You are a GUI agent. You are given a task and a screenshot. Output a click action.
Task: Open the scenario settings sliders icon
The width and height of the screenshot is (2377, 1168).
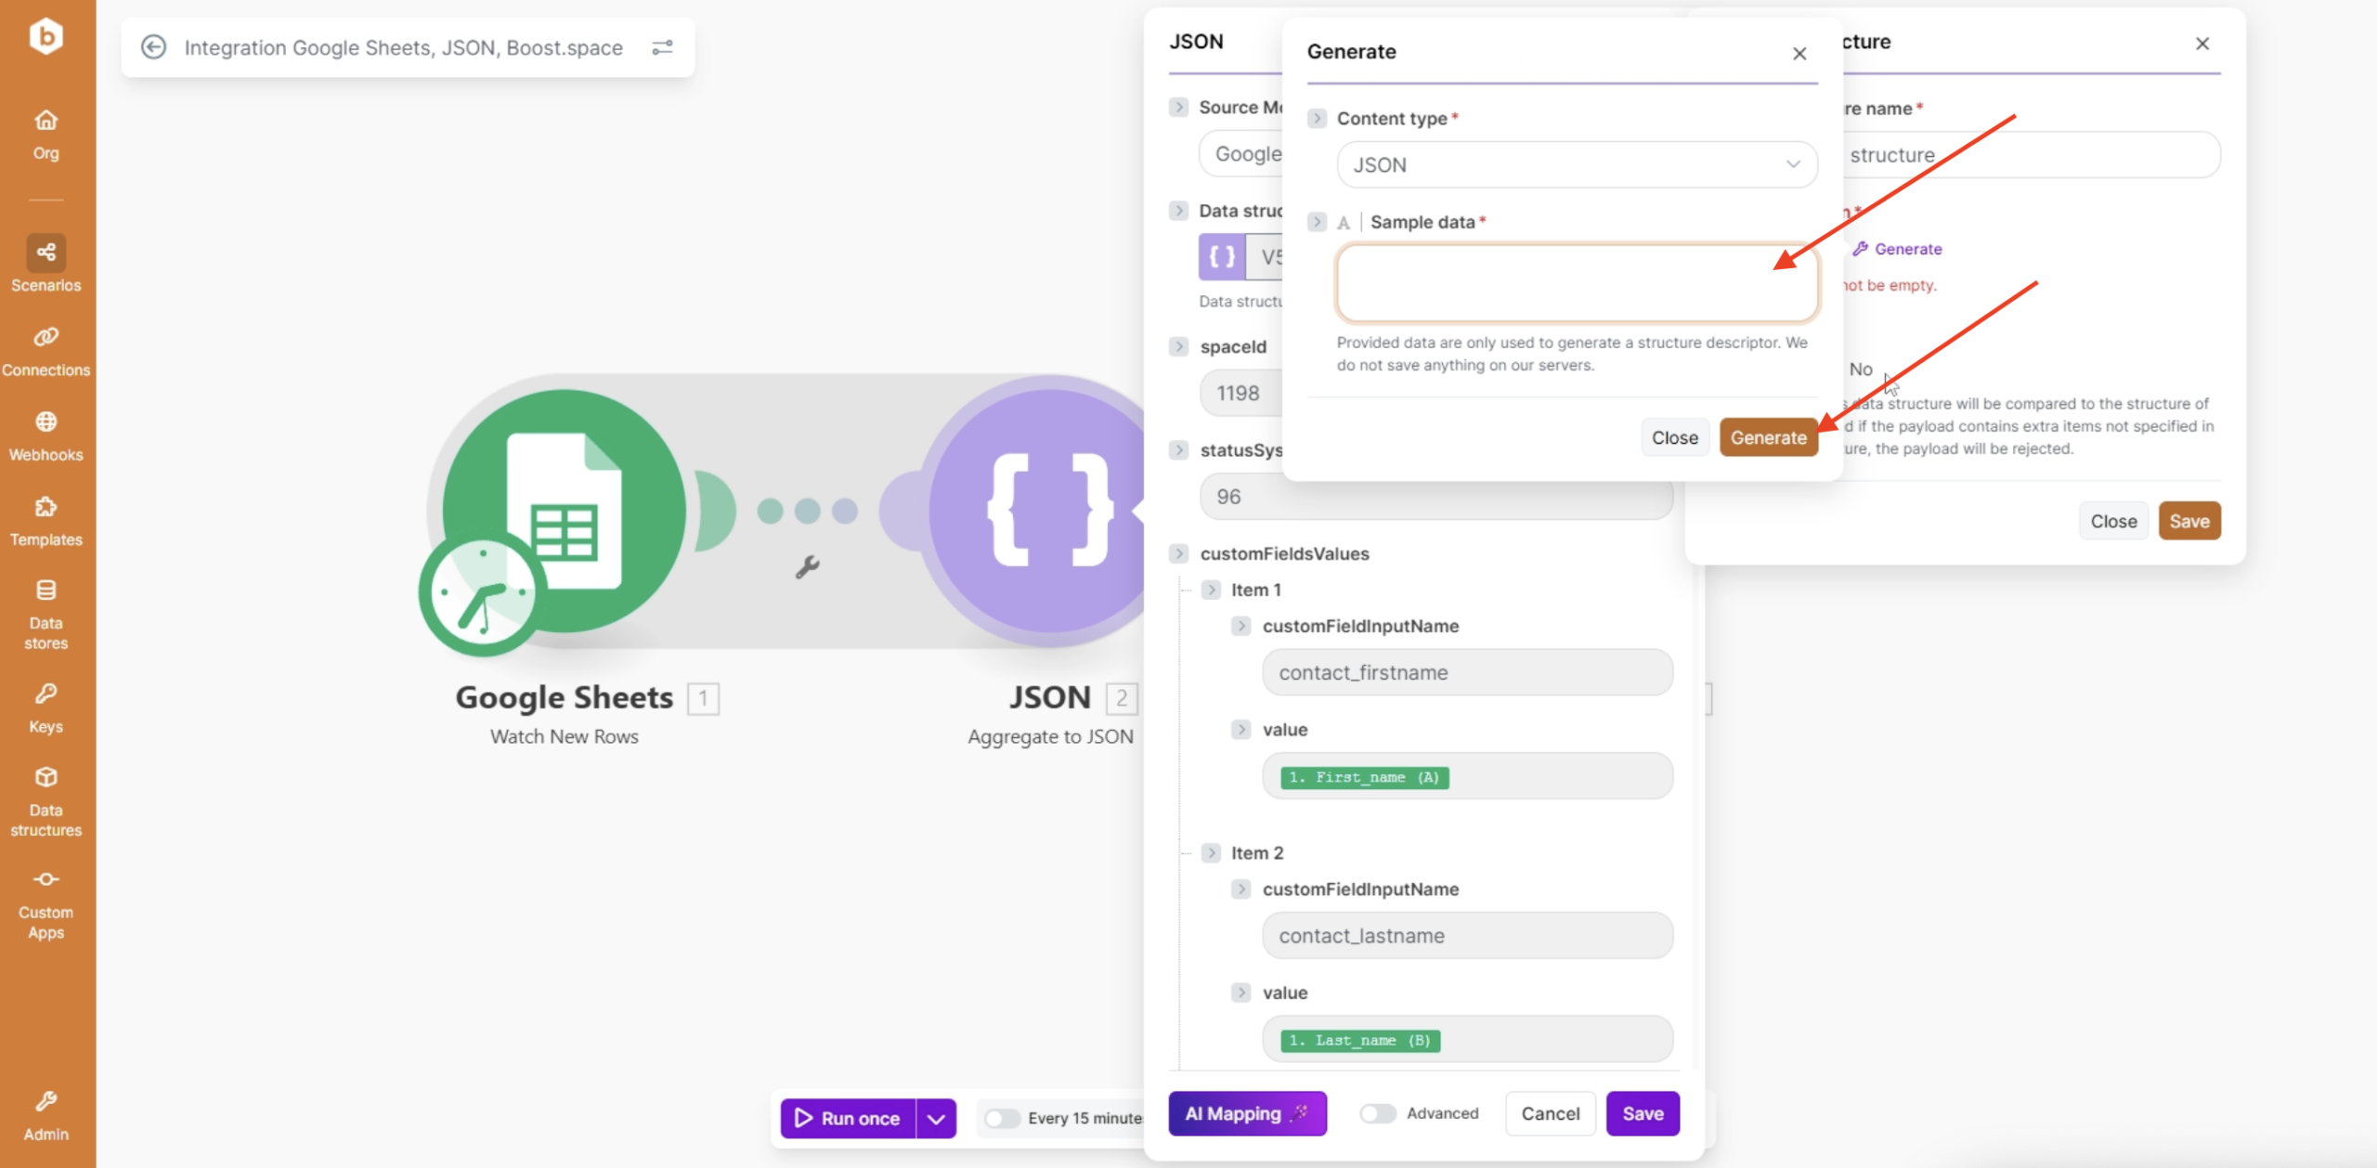tap(662, 47)
